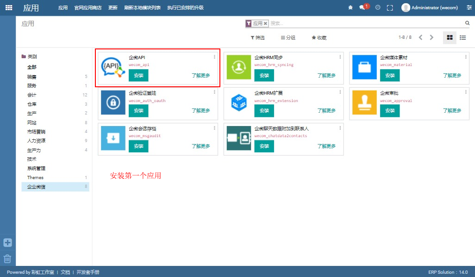Screen dimensions: 475x277
Task: Click the trash icon in left sidebar
Action: (x=7, y=259)
